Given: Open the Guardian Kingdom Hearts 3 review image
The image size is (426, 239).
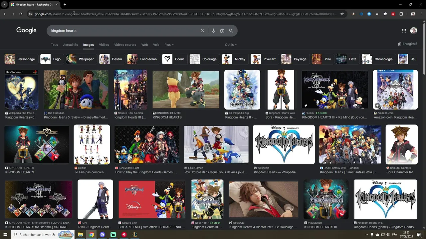Looking at the screenshot, I should click(x=76, y=90).
